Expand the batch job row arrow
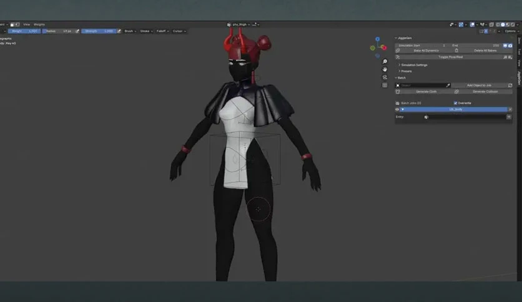This screenshot has width=522, height=302. (x=403, y=109)
